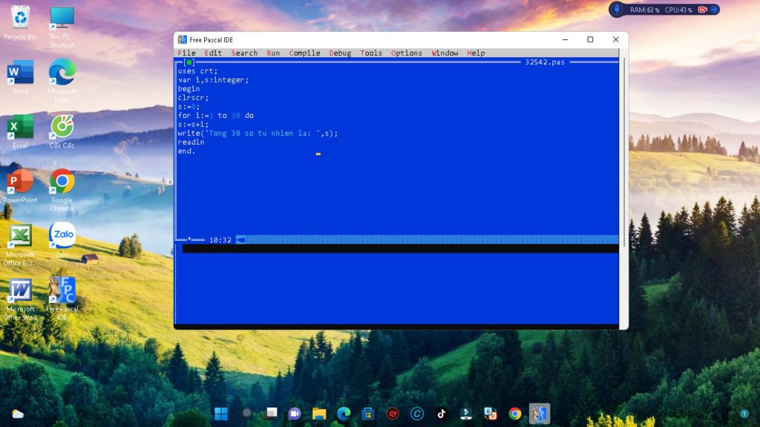Click the Free Pascal IDE window icon
The height and width of the screenshot is (427, 760).
pyautogui.click(x=183, y=40)
